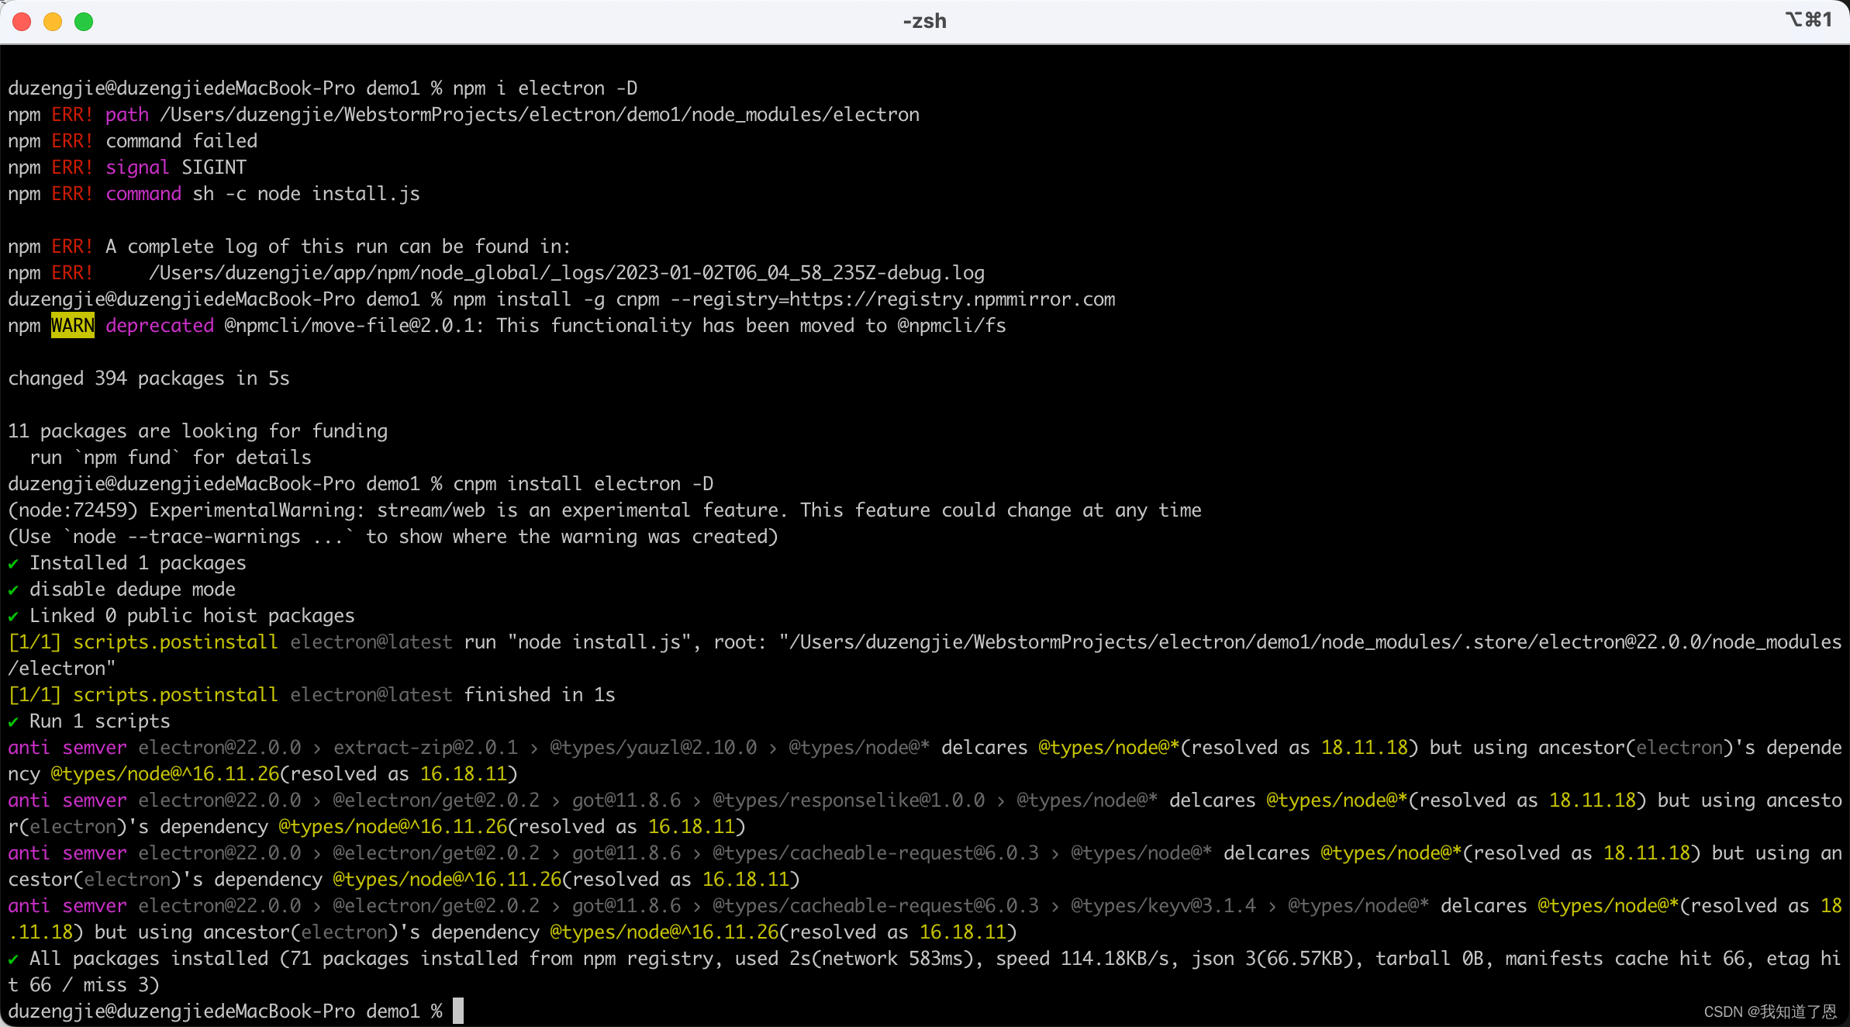Click the yellow minimize window button
This screenshot has width=1850, height=1027.
[x=53, y=22]
